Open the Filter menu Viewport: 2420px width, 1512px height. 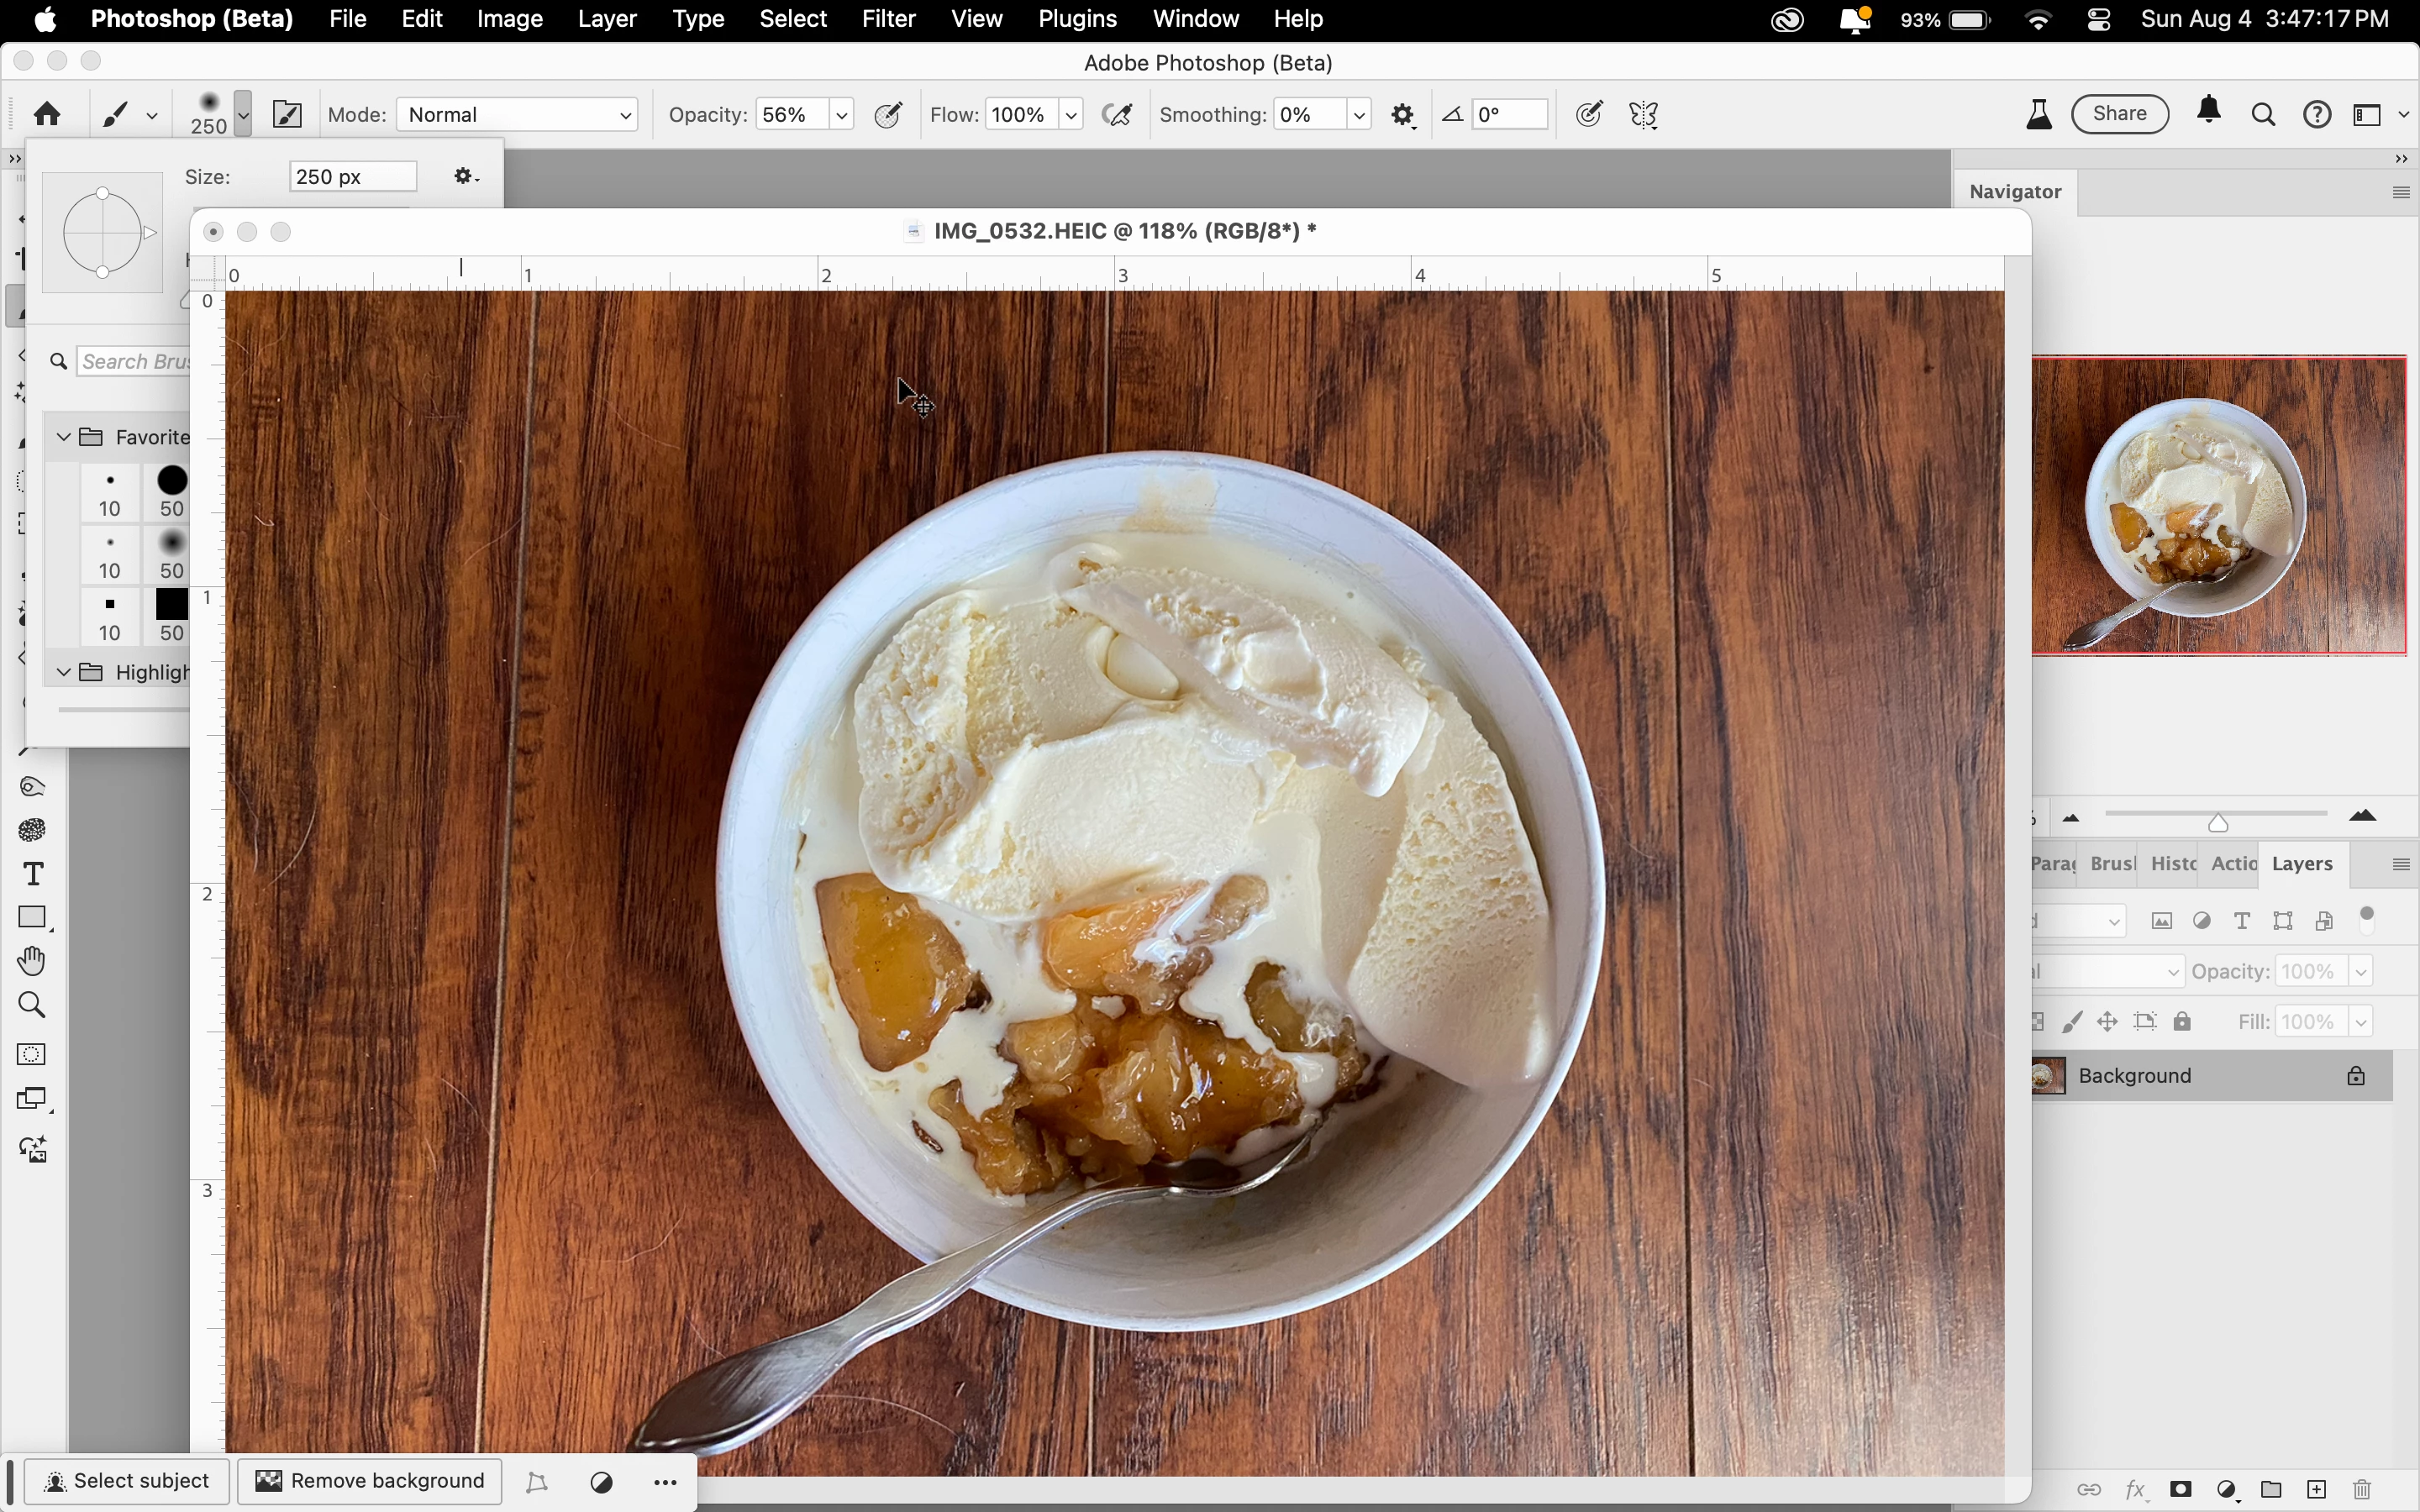pos(888,19)
